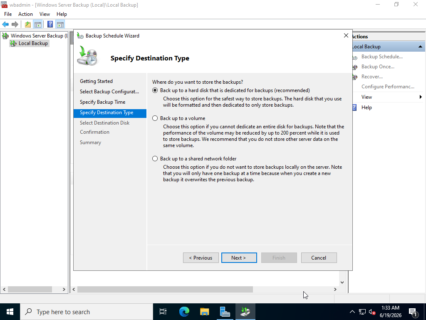Open the notification center icon
The image size is (426, 320).
point(413,312)
